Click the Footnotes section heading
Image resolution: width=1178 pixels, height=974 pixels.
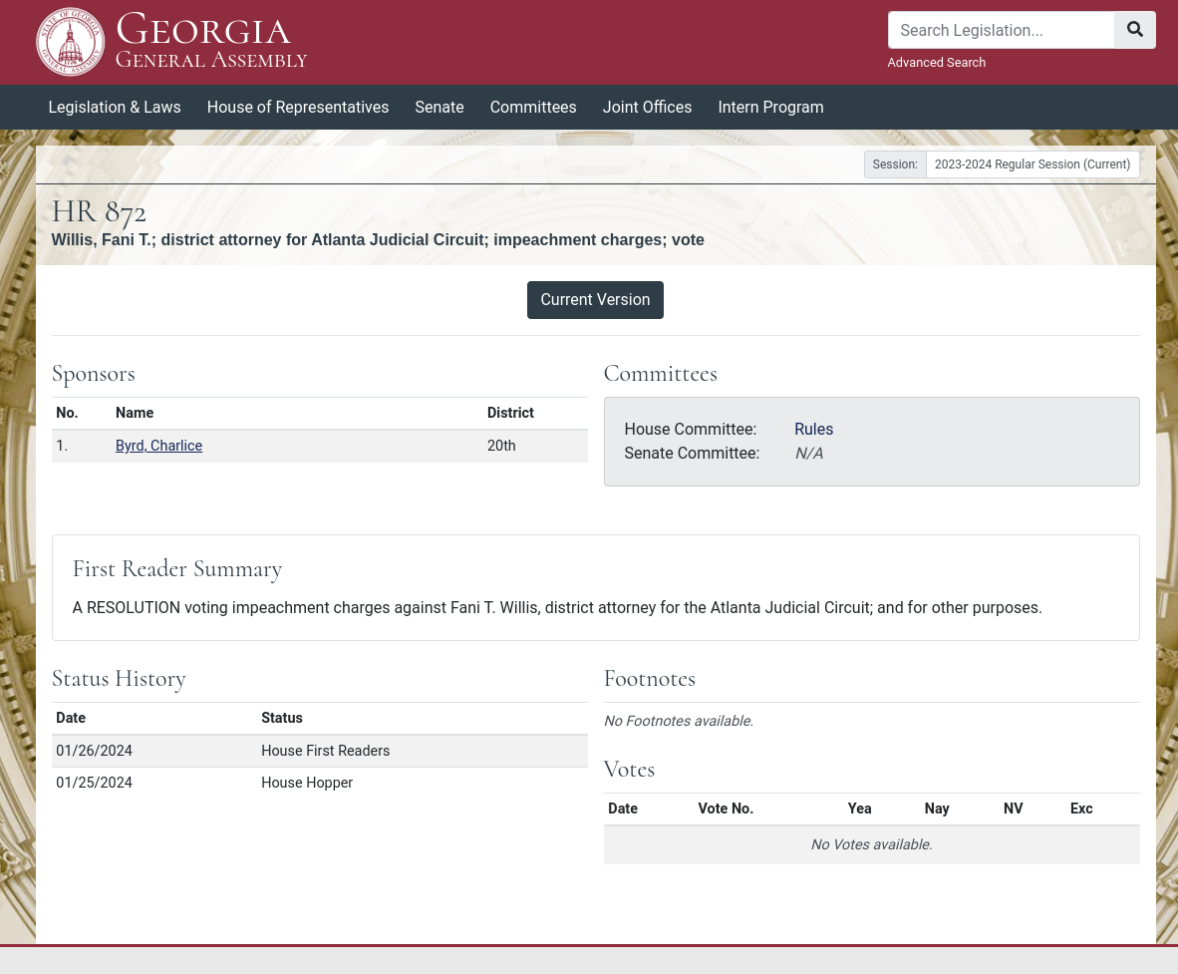(650, 679)
